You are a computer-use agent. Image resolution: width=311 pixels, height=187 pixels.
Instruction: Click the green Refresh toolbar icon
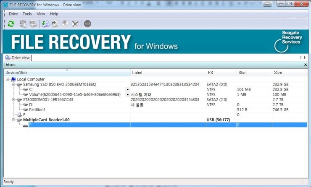click(x=11, y=24)
